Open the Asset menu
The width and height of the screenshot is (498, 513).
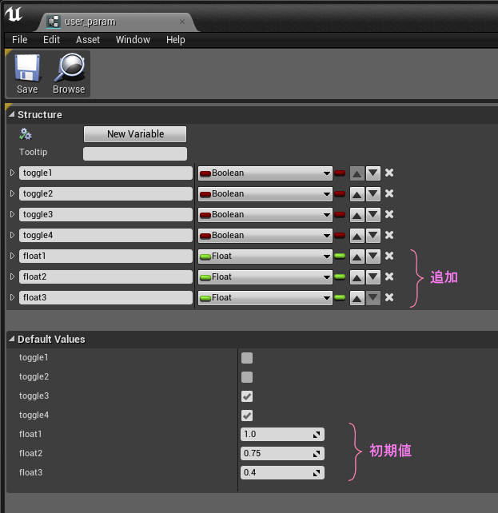coord(88,40)
